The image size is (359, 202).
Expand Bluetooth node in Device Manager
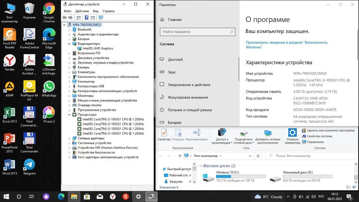coord(69,29)
